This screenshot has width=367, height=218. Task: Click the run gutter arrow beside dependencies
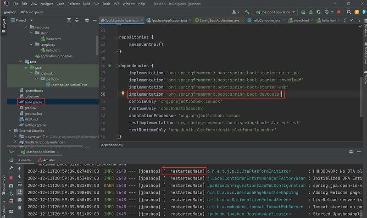pyautogui.click(x=109, y=66)
